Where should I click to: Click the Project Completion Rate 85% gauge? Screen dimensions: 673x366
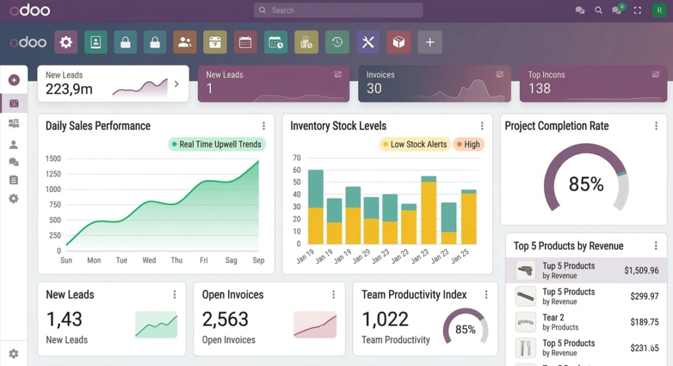(586, 183)
